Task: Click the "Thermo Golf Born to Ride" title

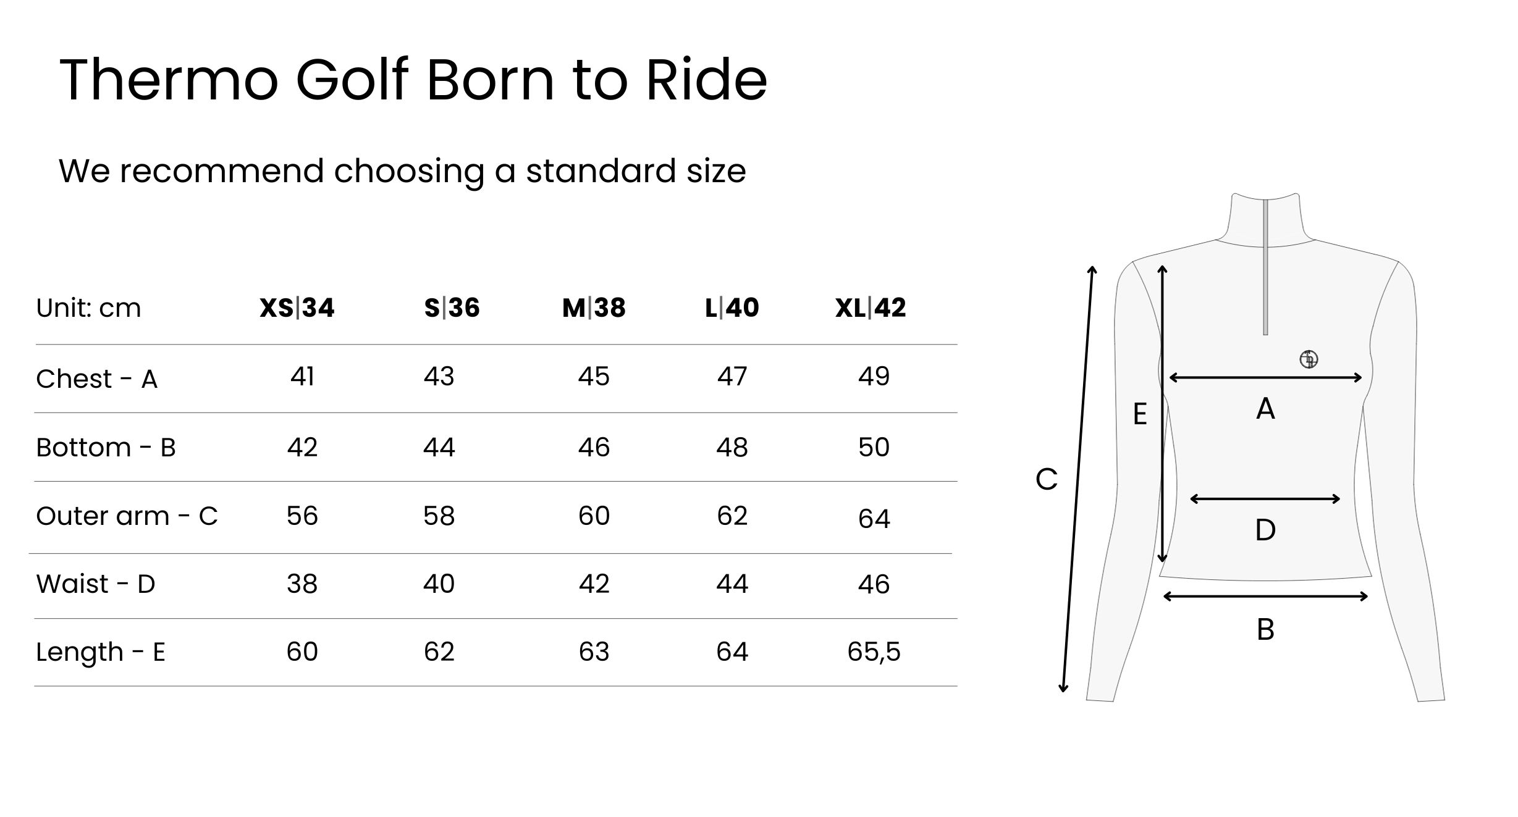Action: 413,80
